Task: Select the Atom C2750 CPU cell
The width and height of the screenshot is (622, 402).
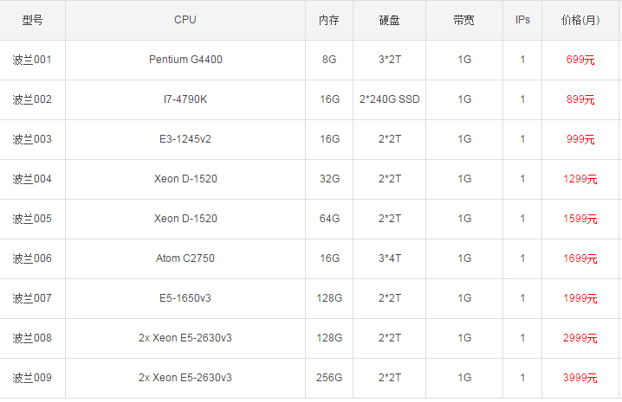Action: (185, 258)
